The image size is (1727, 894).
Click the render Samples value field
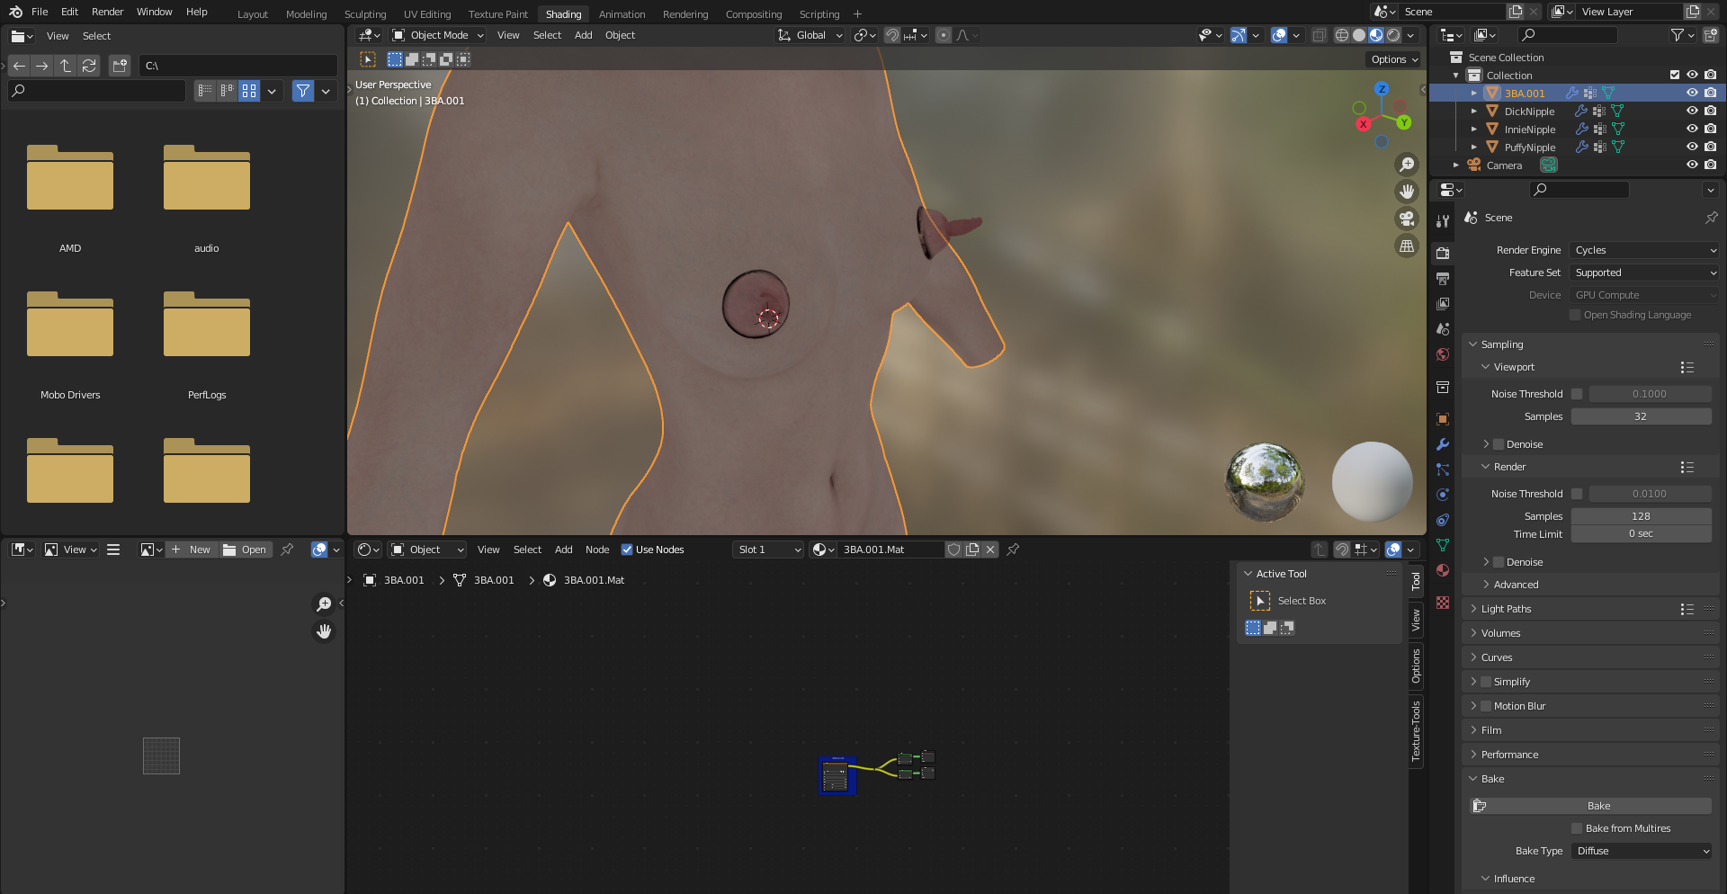pyautogui.click(x=1641, y=516)
